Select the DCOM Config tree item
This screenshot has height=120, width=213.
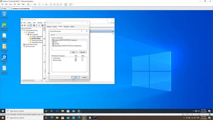pos(36,39)
